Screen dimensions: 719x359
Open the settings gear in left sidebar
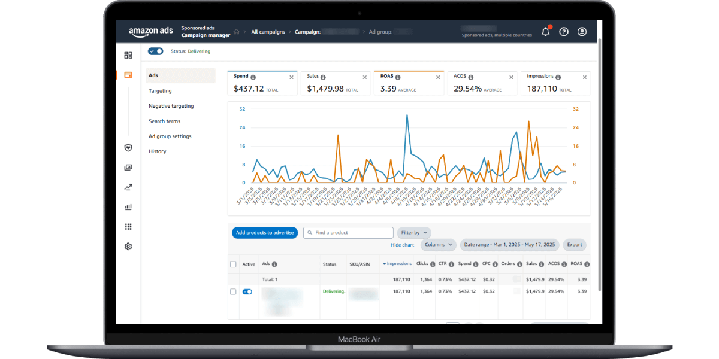coord(128,247)
